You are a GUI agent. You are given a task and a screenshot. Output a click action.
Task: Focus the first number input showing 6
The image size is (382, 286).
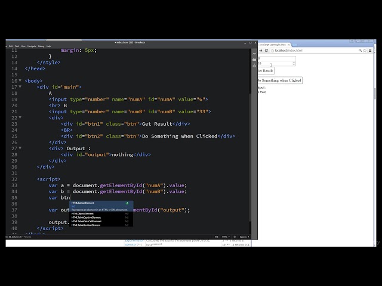pos(277,58)
